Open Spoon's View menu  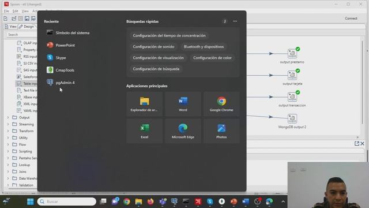(x=25, y=11)
